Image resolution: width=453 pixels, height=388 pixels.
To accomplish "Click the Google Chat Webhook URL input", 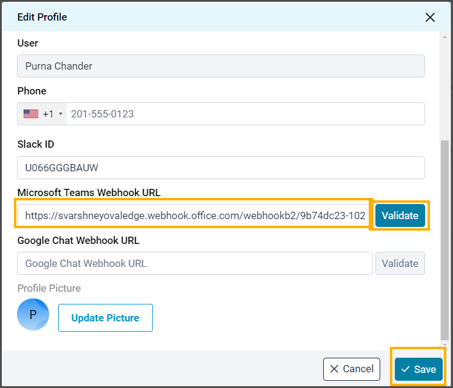I will click(x=194, y=263).
